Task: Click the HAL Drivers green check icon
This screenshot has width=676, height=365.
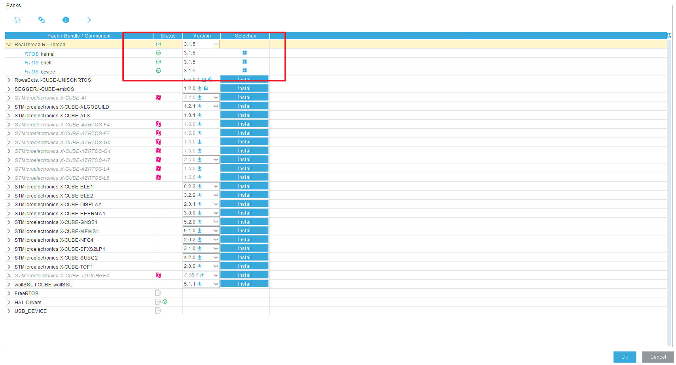Action: click(165, 302)
